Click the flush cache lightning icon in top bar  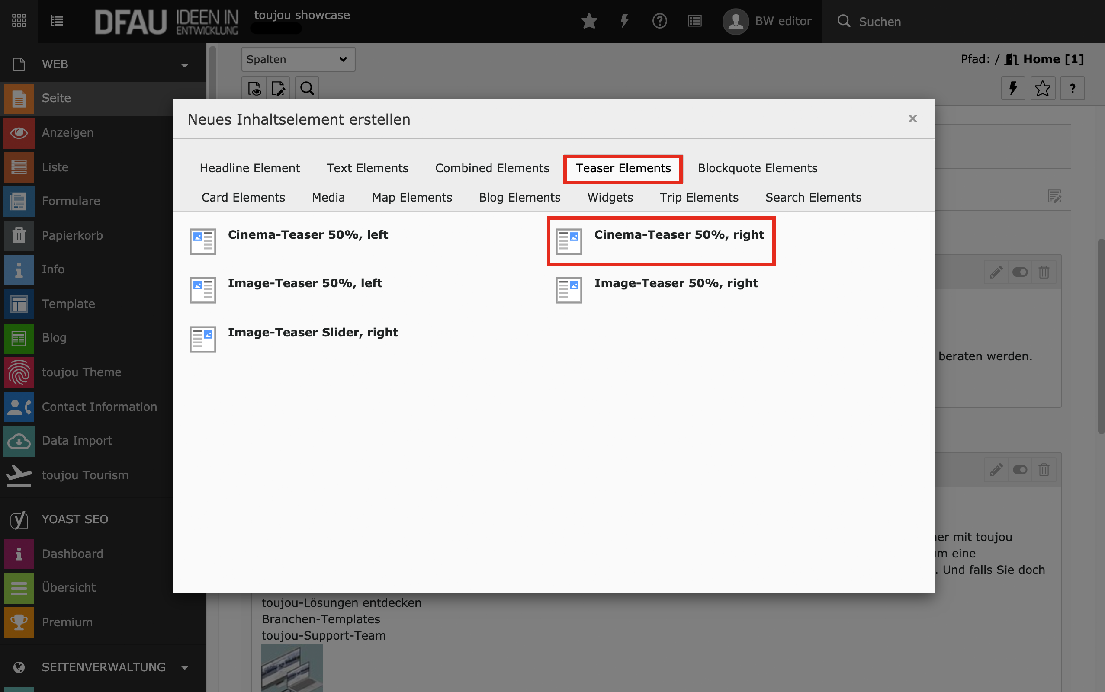pyautogui.click(x=624, y=21)
